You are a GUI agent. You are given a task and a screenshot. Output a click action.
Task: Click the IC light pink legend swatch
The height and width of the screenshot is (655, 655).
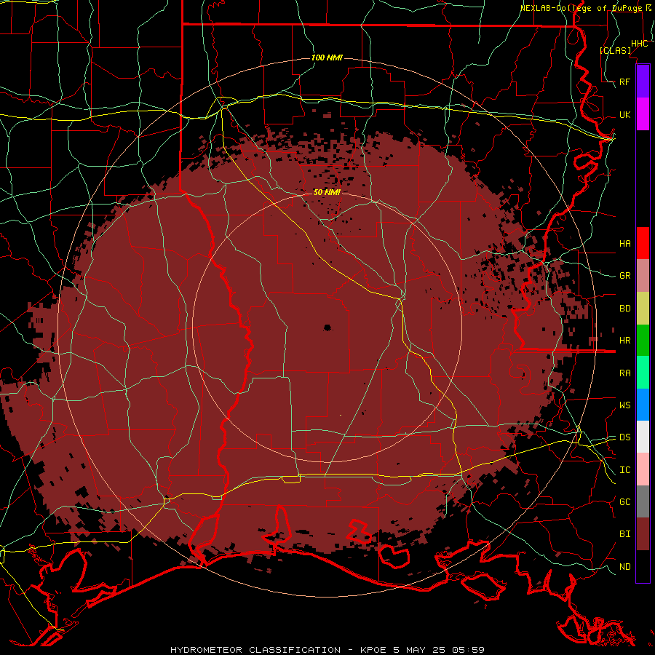point(643,469)
